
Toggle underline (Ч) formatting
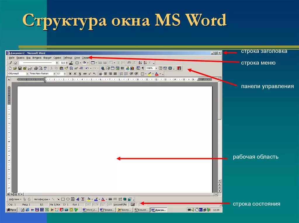tap(80, 74)
